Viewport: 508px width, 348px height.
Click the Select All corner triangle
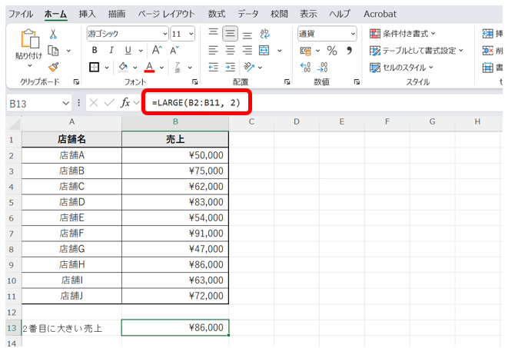[14, 124]
